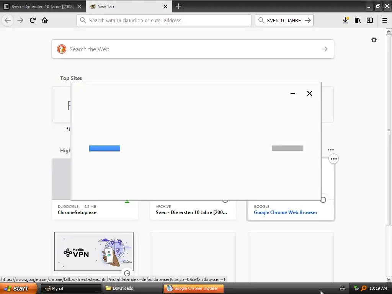Click the magnifier icon in address bar
This screenshot has height=294, width=392.
coord(83,20)
